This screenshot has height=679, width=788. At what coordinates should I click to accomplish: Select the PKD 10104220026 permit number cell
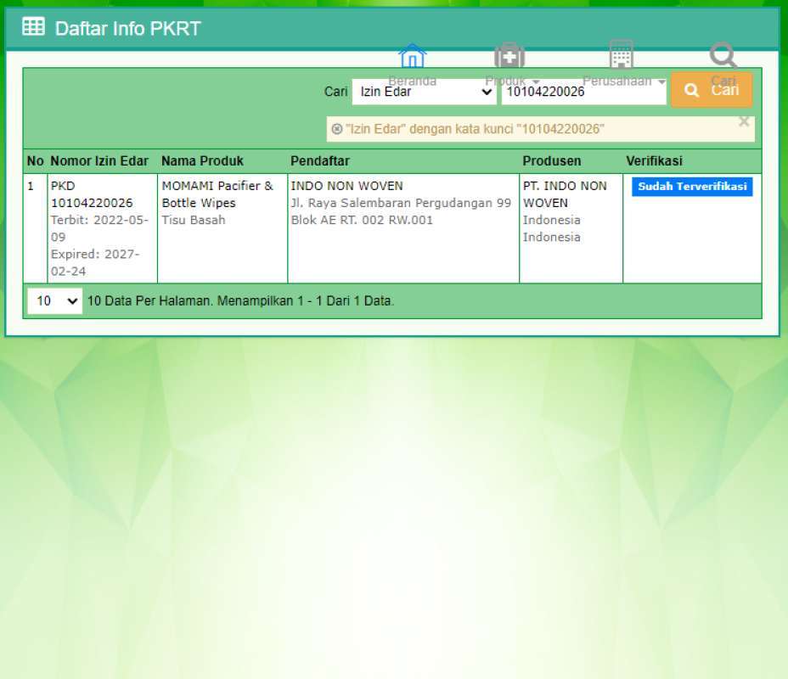(92, 194)
